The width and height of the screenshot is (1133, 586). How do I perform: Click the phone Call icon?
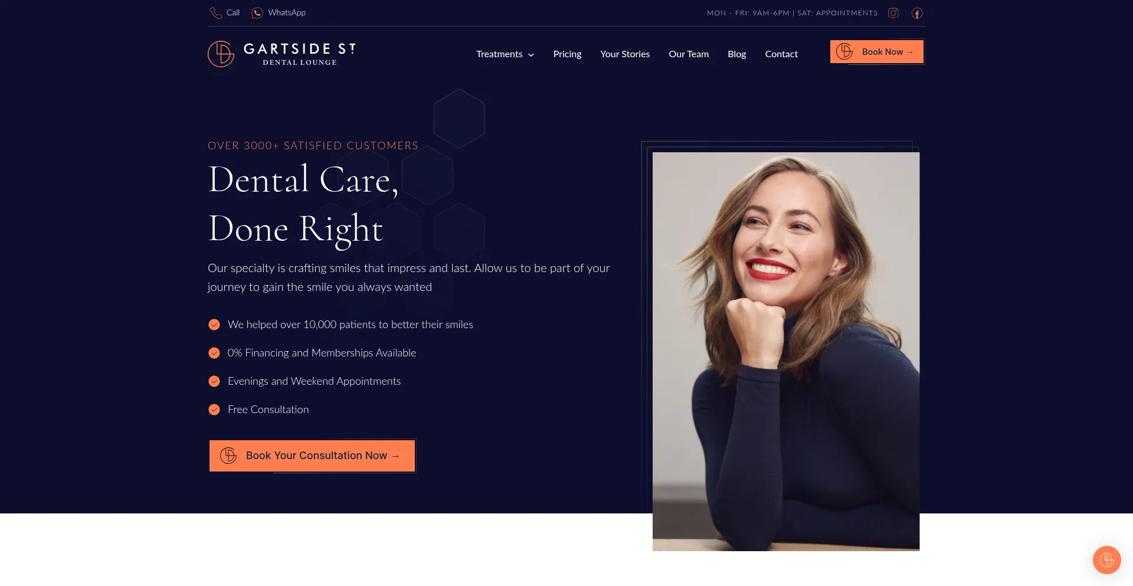[216, 13]
